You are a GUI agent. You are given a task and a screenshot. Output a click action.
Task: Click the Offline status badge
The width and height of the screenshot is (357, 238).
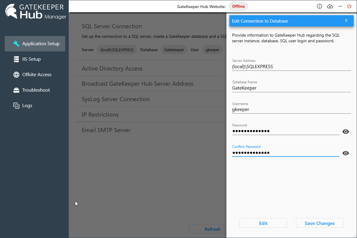238,6
